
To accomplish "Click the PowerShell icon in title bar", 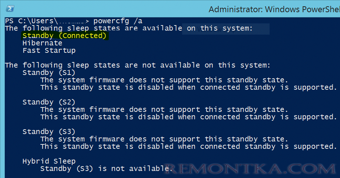I will 10,8.
